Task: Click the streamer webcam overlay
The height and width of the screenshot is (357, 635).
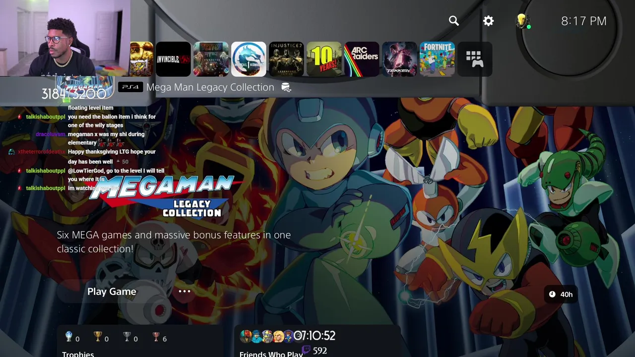Action: [x=65, y=38]
